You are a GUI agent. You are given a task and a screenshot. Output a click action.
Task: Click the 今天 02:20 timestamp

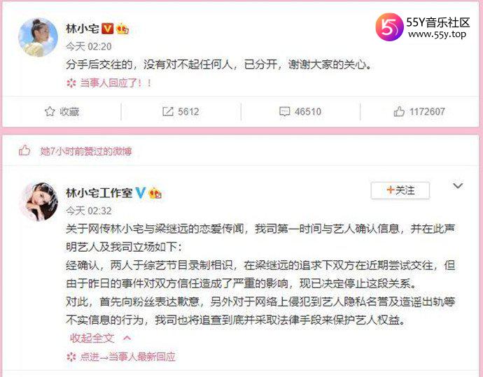click(88, 46)
